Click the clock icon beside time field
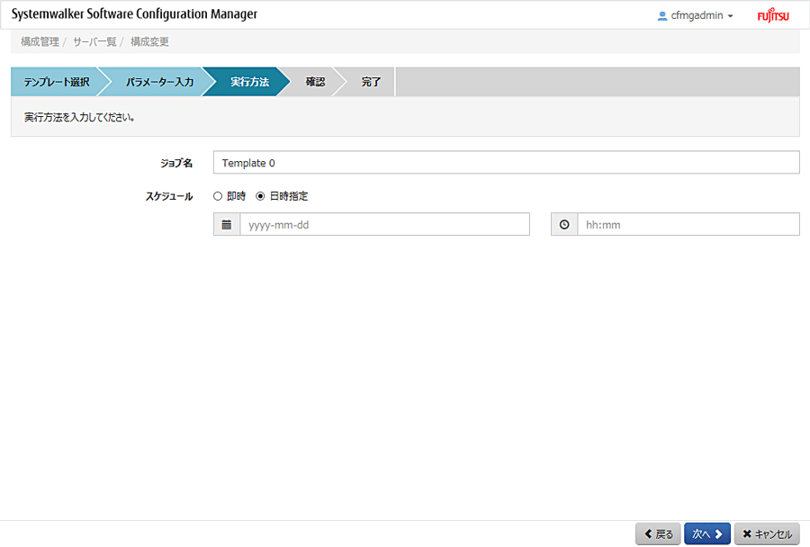Screen dimensions: 810x547 point(564,225)
